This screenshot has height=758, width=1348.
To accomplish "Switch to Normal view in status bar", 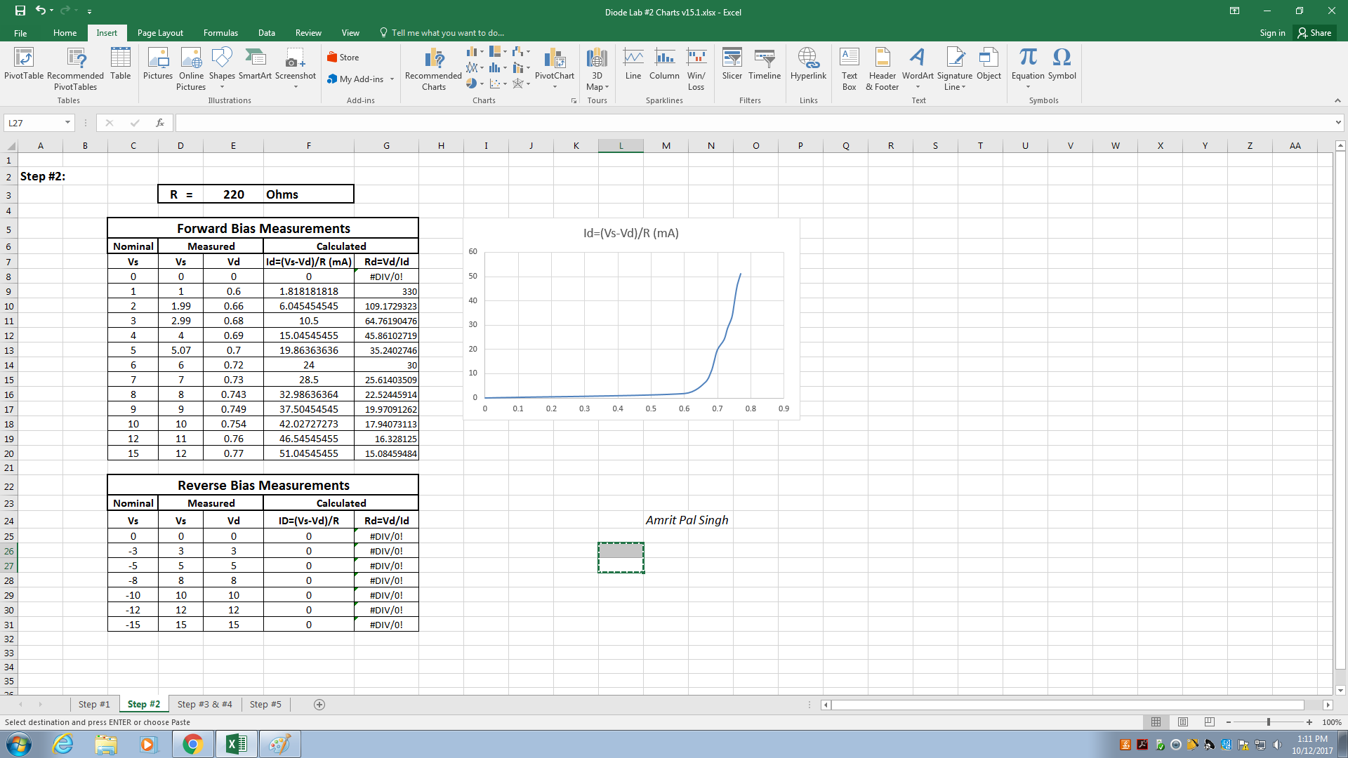I will (1156, 722).
